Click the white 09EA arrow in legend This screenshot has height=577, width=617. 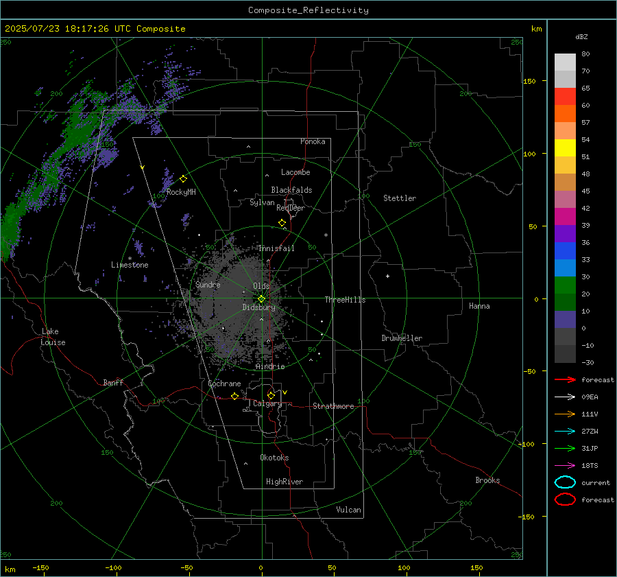pyautogui.click(x=565, y=397)
